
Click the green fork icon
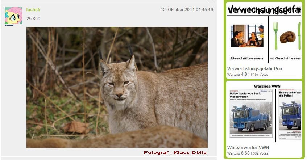coord(276,35)
